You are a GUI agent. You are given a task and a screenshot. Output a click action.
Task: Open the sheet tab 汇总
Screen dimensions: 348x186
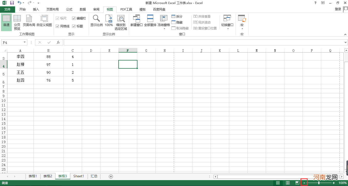coord(94,176)
